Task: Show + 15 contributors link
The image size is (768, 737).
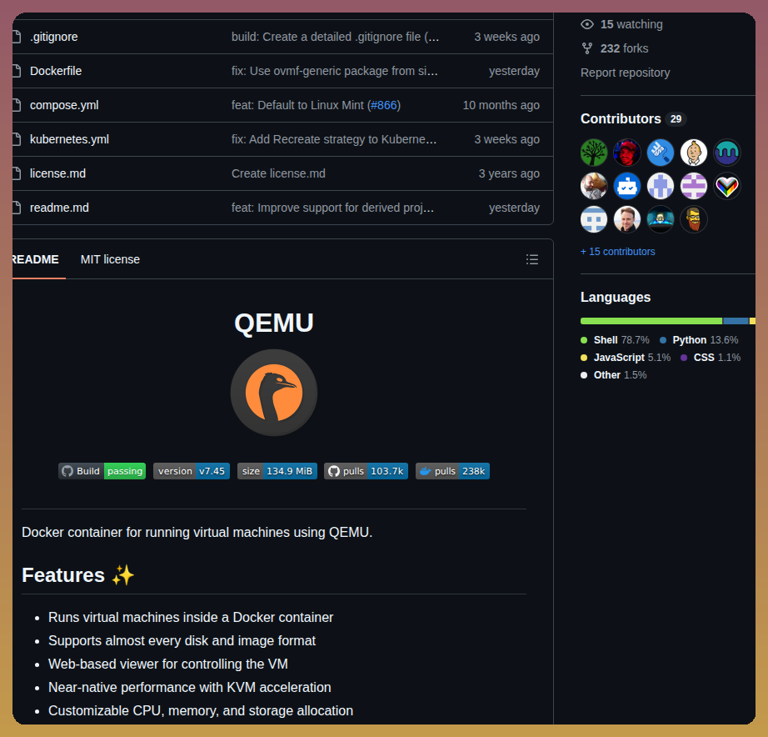Action: point(617,252)
